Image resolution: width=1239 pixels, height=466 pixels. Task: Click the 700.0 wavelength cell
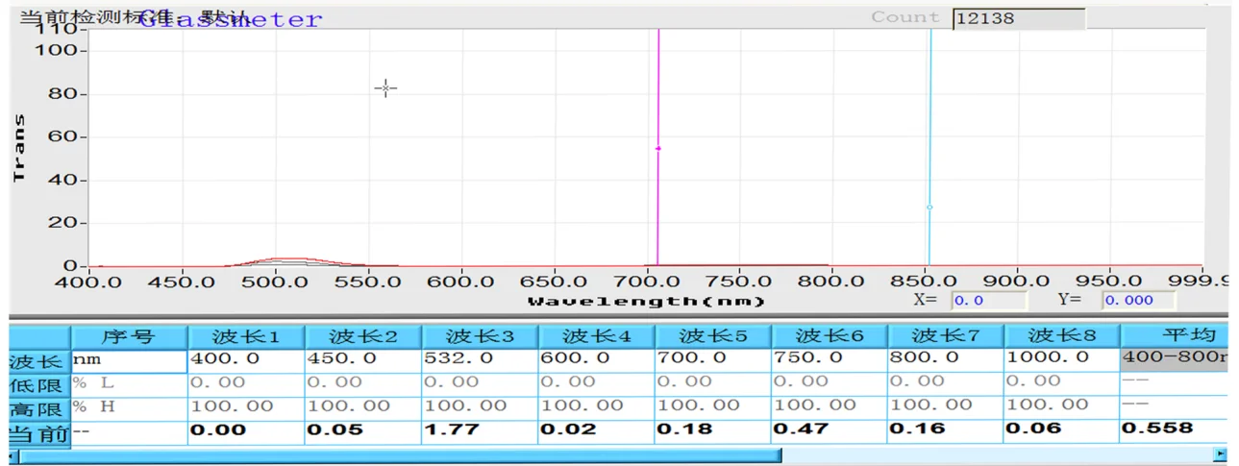click(713, 361)
